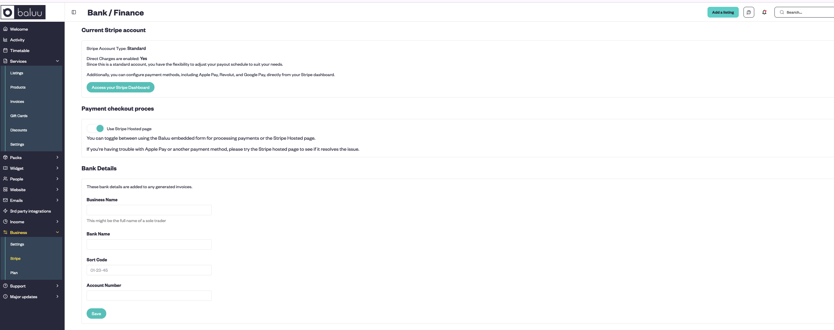This screenshot has width=834, height=330.
Task: Click the Activity chart icon
Action: (x=5, y=40)
